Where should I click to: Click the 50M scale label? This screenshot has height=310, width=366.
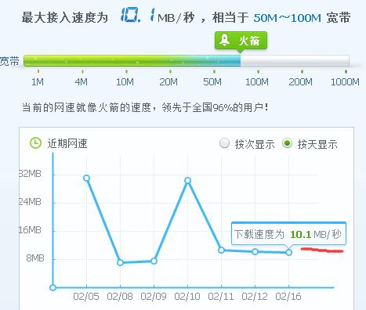(212, 82)
